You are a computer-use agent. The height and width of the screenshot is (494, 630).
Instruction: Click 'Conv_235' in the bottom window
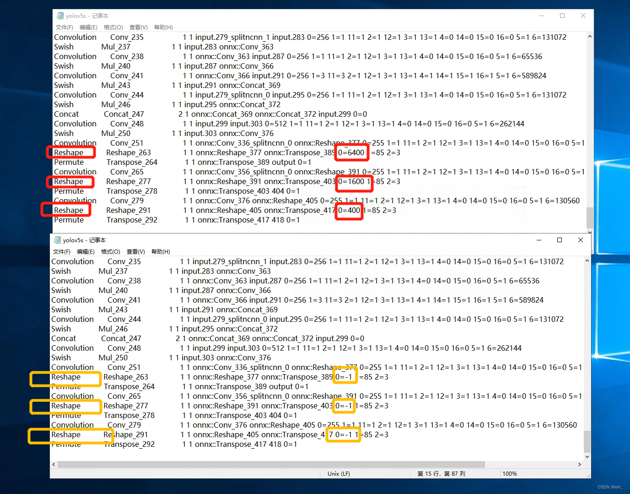click(124, 261)
